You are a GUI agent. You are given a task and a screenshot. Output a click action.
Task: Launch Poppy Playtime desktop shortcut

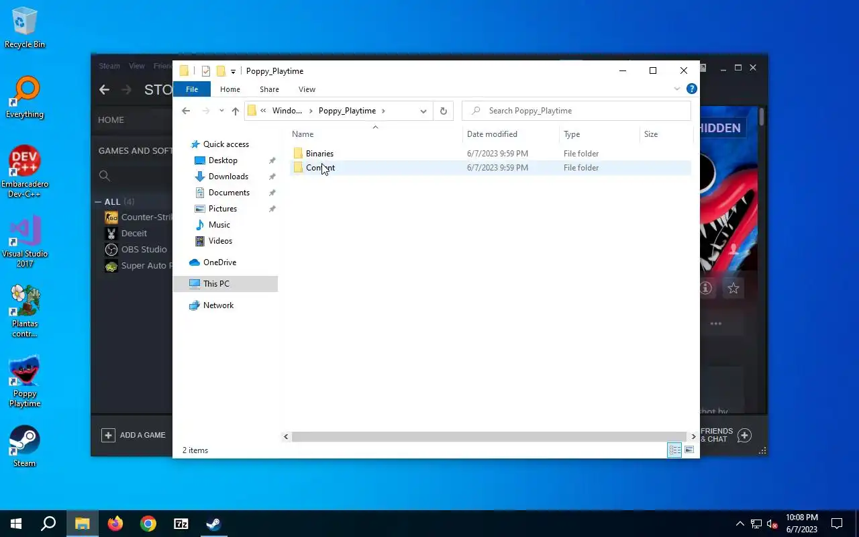(x=25, y=381)
